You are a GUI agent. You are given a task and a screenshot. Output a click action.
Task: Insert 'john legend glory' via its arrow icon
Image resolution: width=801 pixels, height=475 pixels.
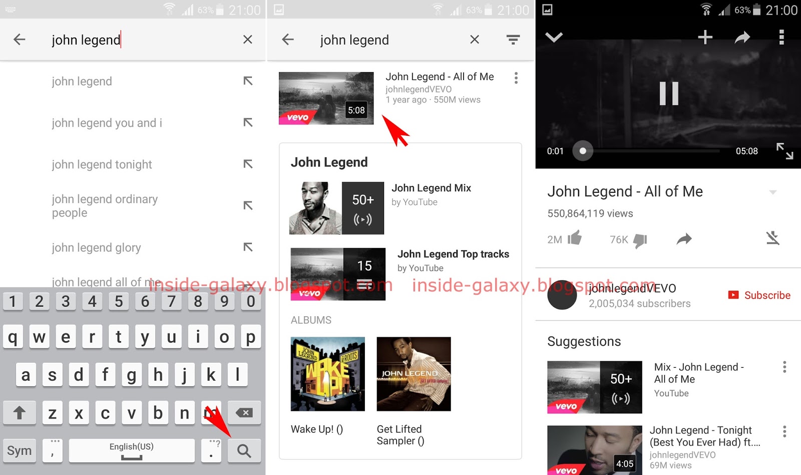[x=248, y=247]
